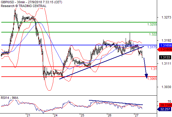This screenshot has height=117, width=172.
Task: Click the red 39.7386 RSI value tag
Action: pos(165,105)
